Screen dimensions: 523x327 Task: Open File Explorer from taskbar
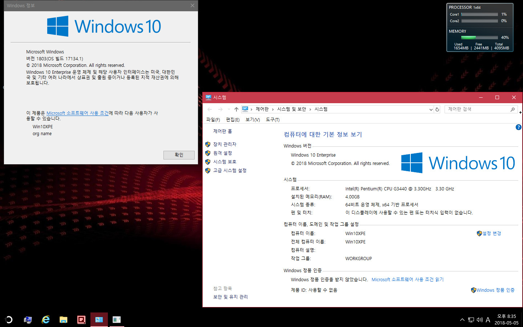pos(64,320)
